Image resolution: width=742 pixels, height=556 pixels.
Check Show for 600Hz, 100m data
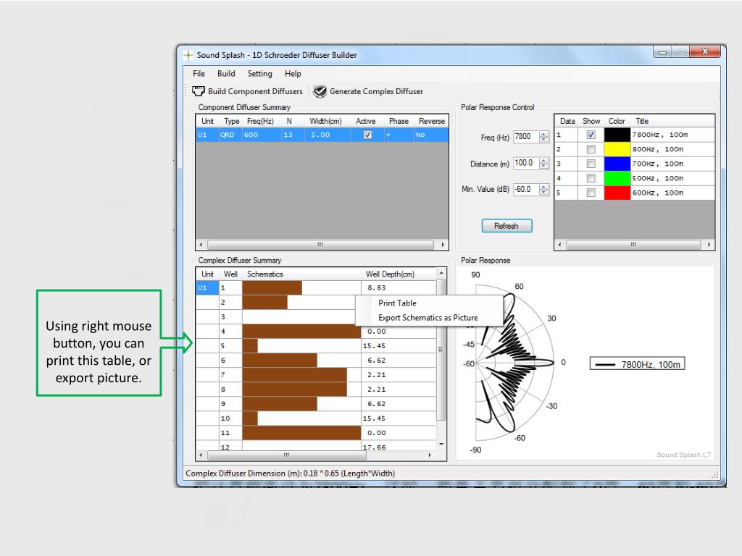pyautogui.click(x=591, y=193)
